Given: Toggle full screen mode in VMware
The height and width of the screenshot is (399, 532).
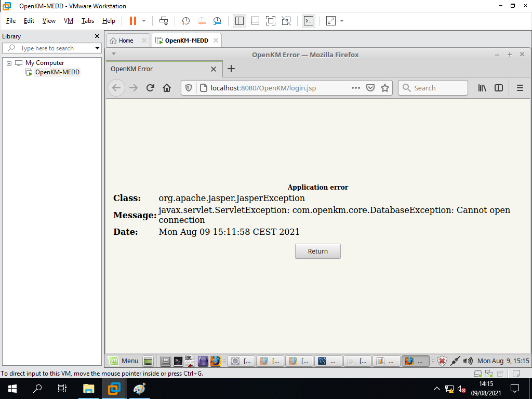Looking at the screenshot, I should click(270, 21).
